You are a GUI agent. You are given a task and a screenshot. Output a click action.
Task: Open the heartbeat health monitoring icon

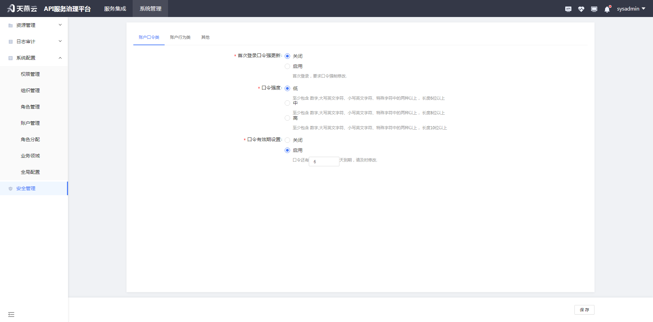click(581, 9)
